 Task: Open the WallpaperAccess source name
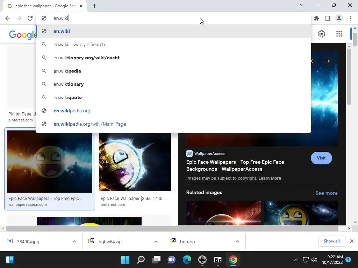point(210,154)
